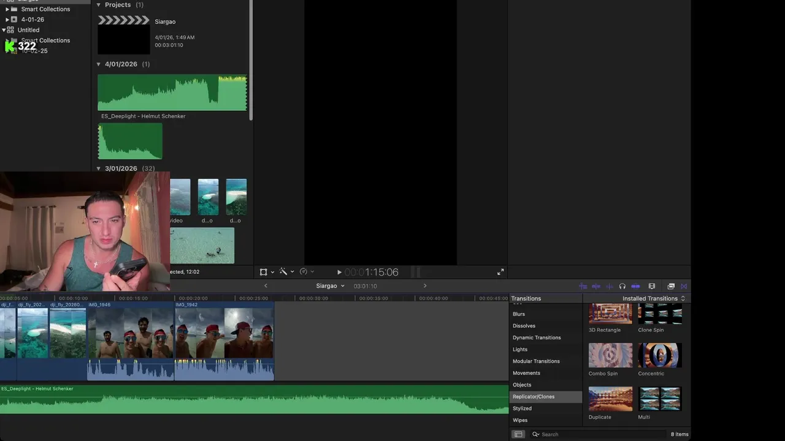
Task: Select the Siargao project clapper thumbnail
Action: (x=123, y=35)
